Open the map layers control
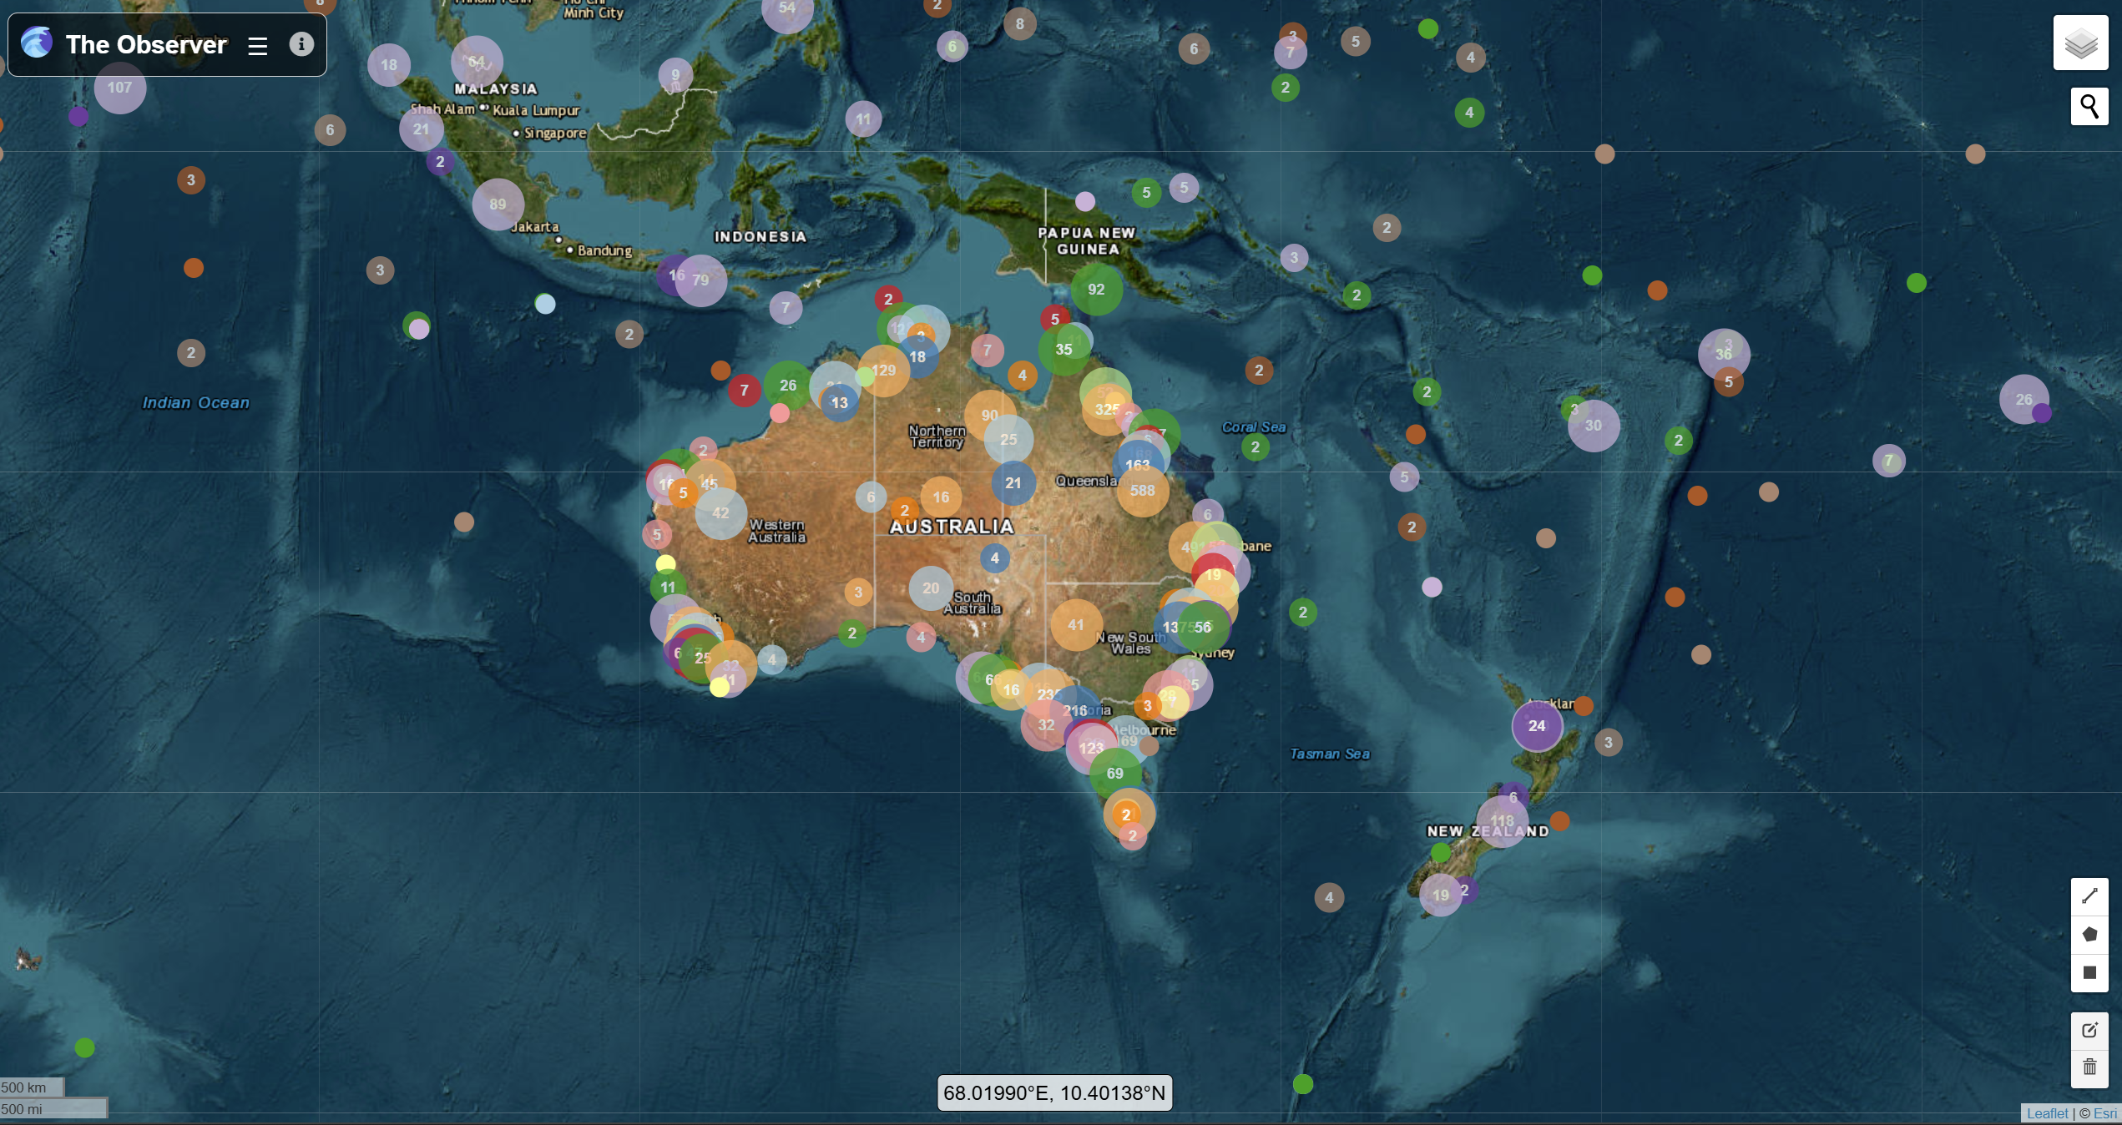Image resolution: width=2122 pixels, height=1125 pixels. click(x=2080, y=43)
